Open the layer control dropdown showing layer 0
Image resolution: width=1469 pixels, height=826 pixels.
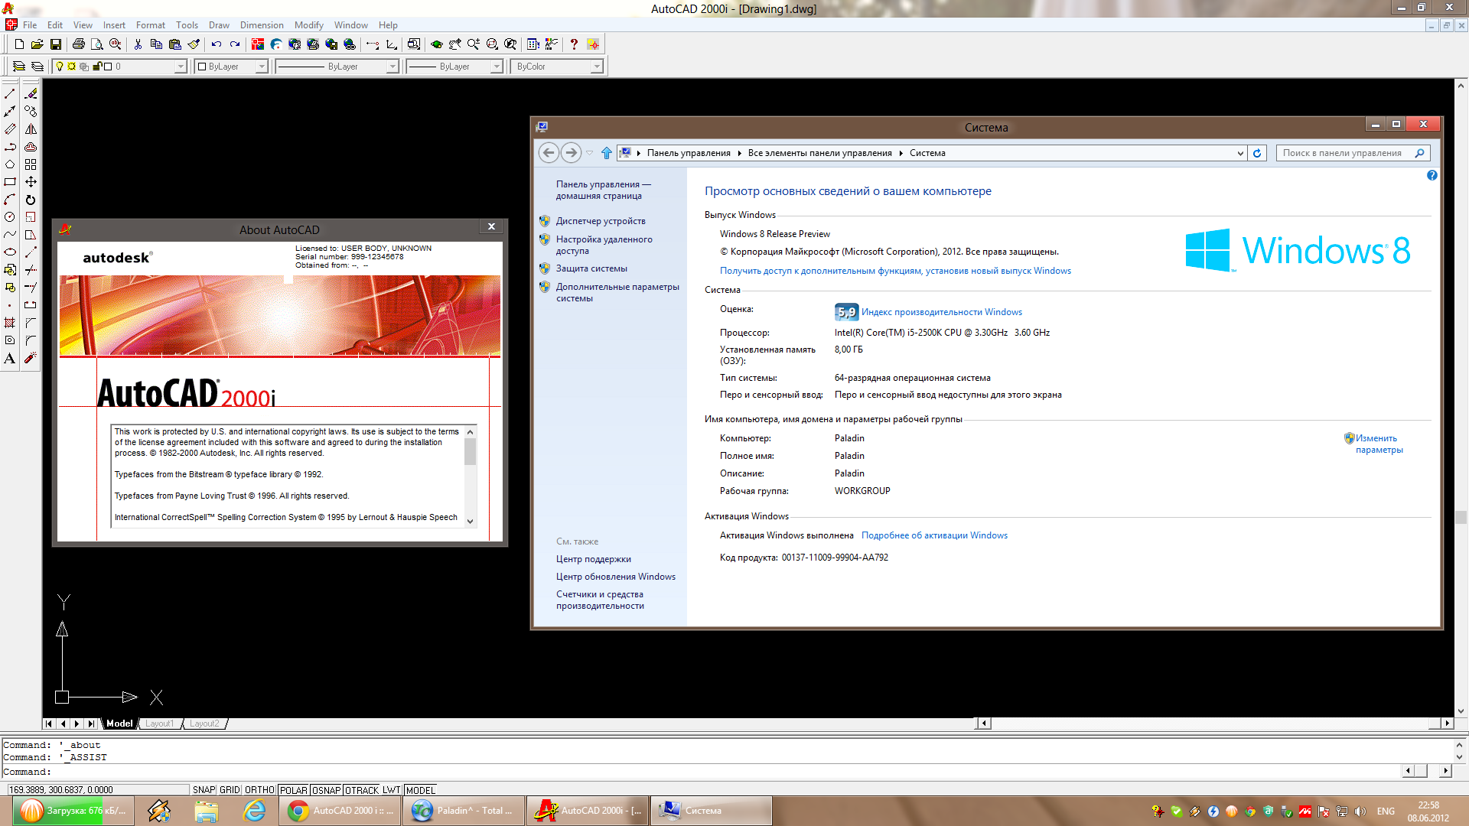(x=181, y=67)
